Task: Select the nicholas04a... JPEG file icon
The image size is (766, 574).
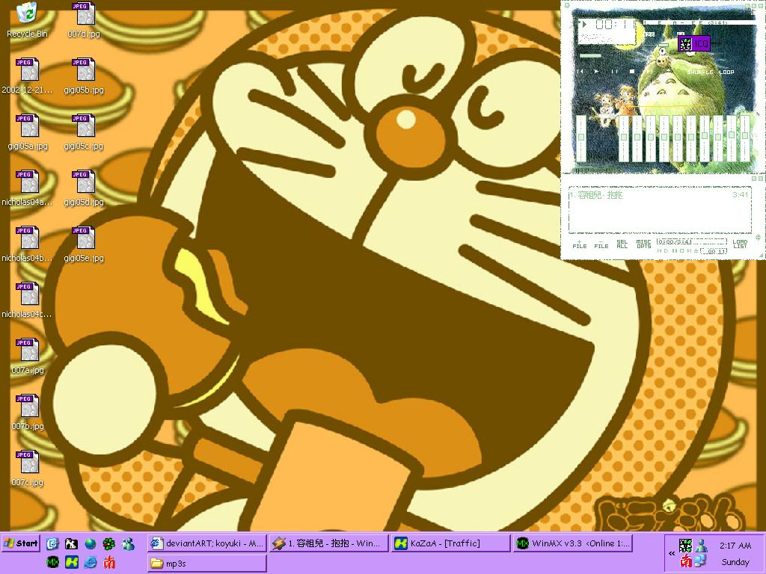Action: click(27, 188)
